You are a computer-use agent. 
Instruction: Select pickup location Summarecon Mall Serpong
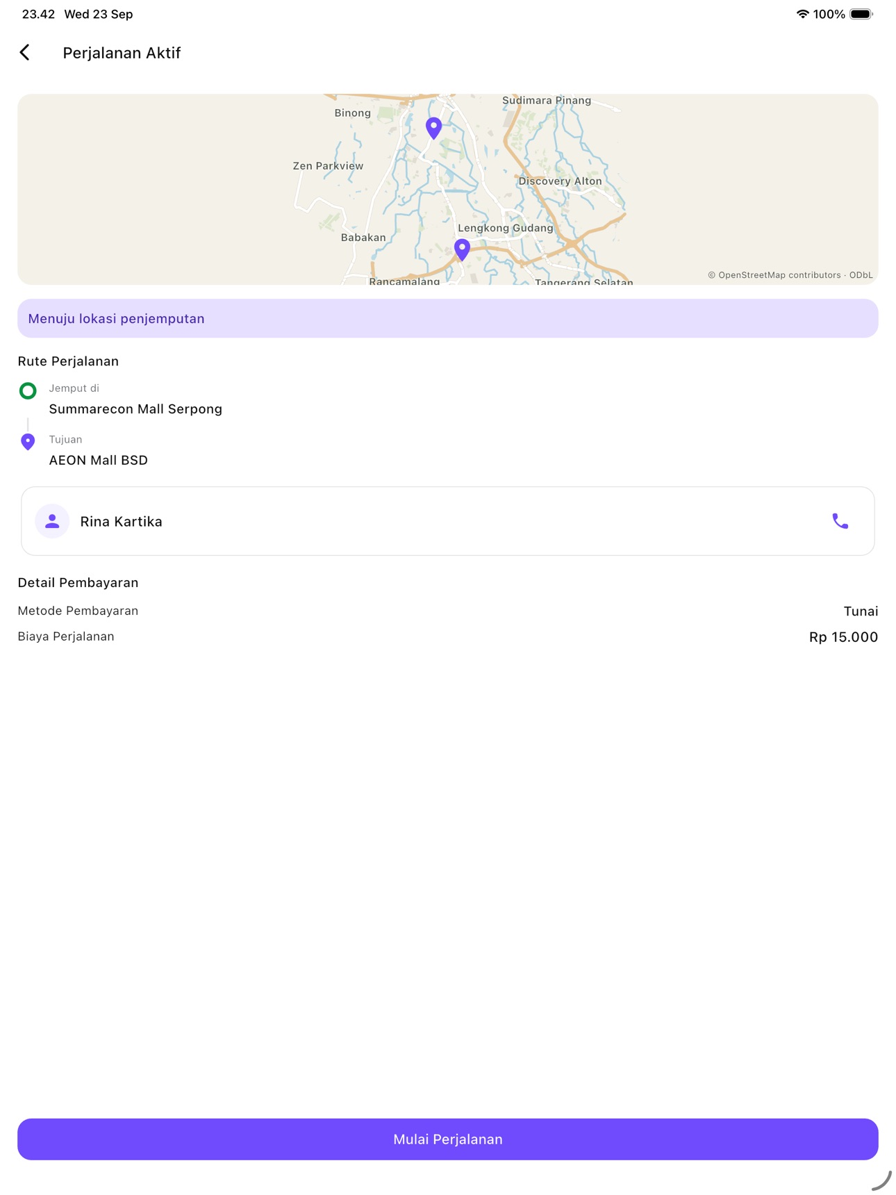[135, 409]
